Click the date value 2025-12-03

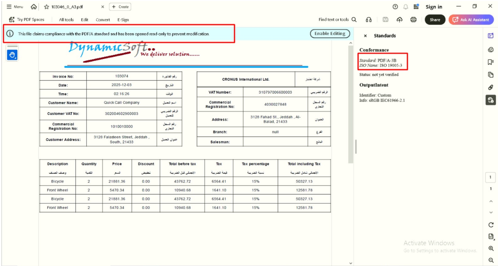(121, 85)
